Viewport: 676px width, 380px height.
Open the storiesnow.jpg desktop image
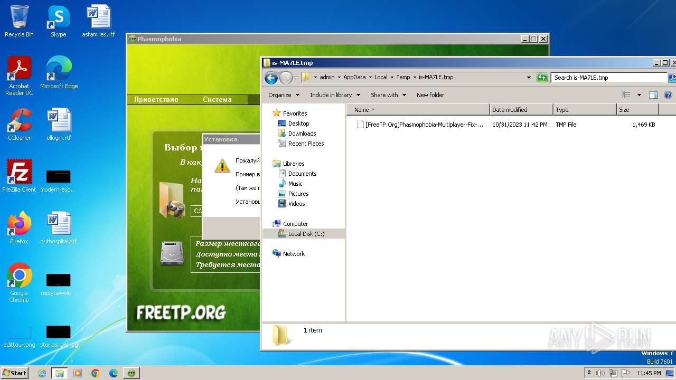coord(59,336)
